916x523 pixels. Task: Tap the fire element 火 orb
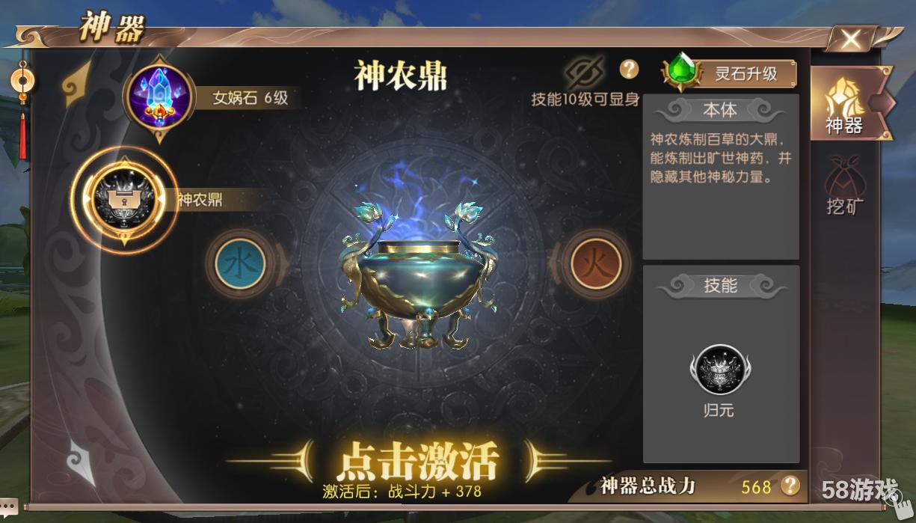pyautogui.click(x=596, y=264)
